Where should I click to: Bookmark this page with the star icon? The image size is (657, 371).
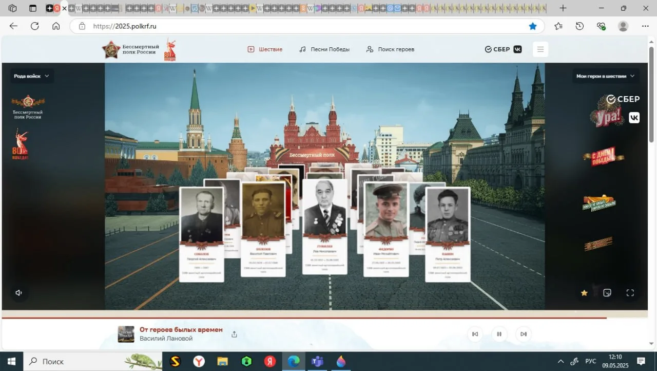coord(533,26)
